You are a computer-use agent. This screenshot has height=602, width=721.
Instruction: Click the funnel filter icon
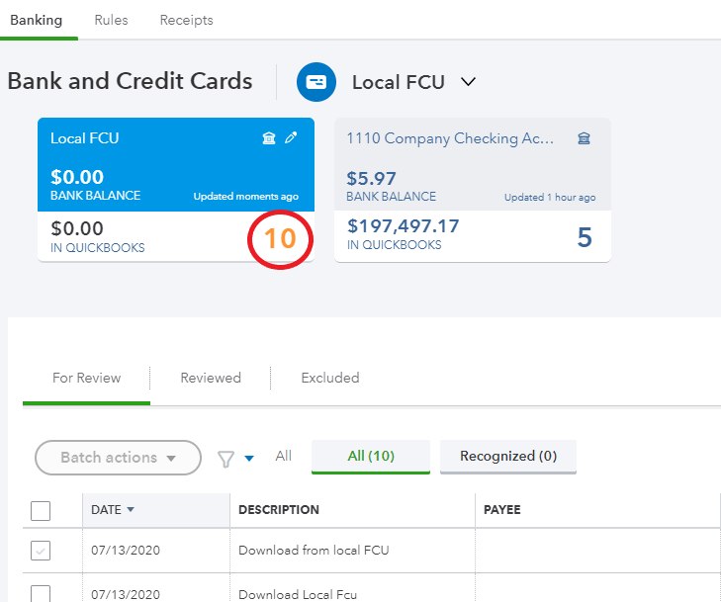225,459
